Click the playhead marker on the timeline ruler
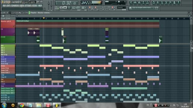The width and height of the screenshot is (193, 108). click(x=44, y=18)
